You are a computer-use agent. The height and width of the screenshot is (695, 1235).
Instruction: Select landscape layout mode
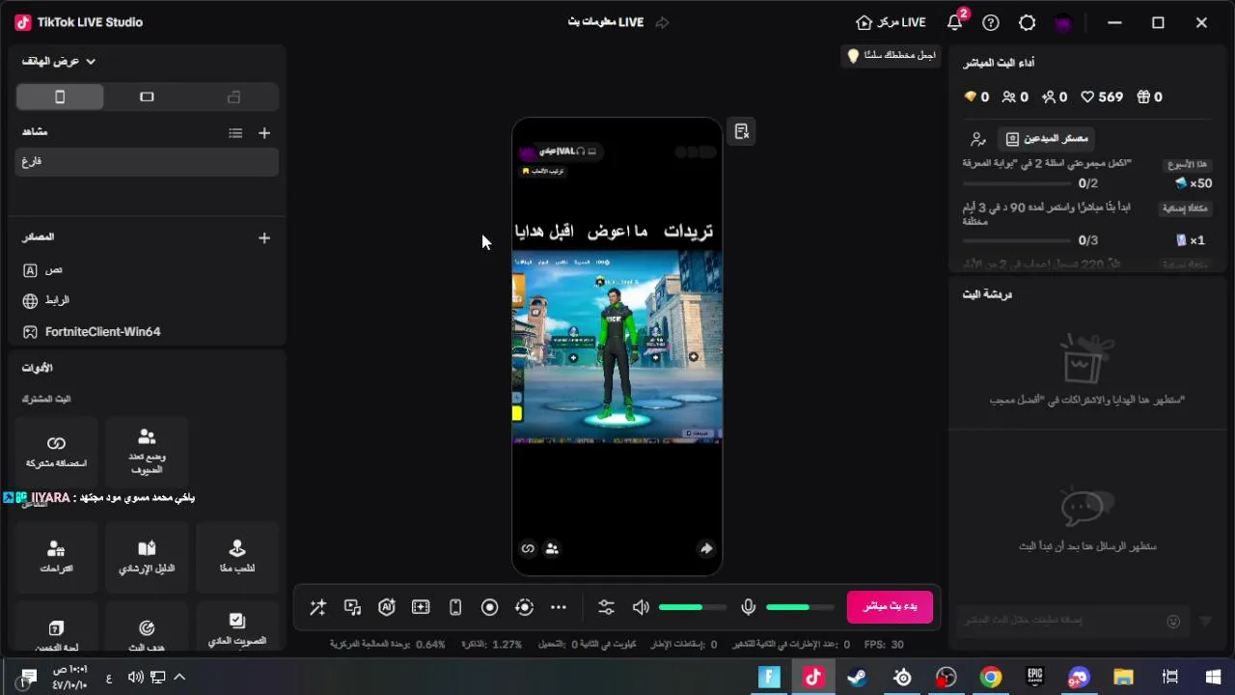tap(147, 97)
